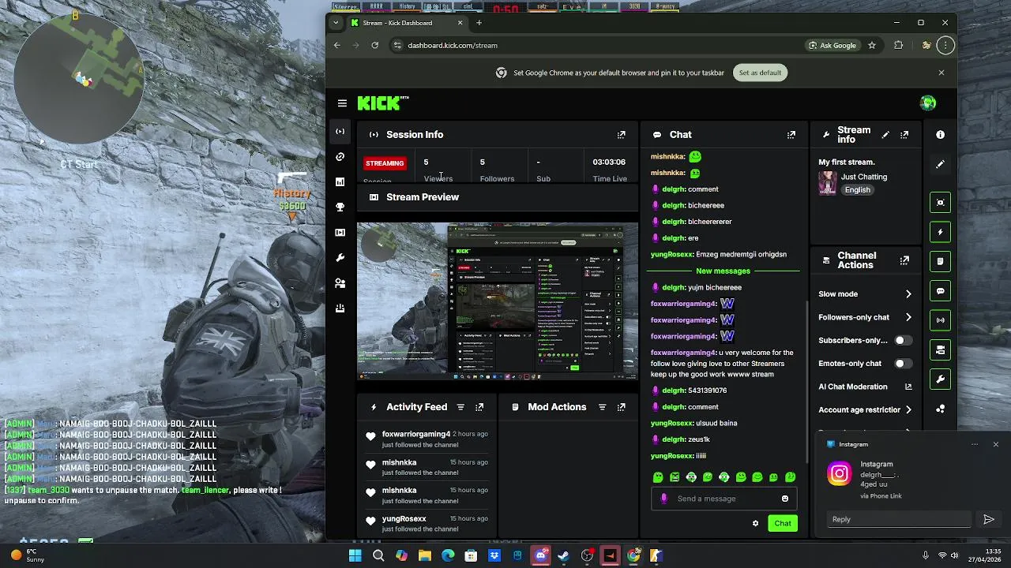
Task: Enable Emotes-only chat switch
Action: [x=902, y=364]
